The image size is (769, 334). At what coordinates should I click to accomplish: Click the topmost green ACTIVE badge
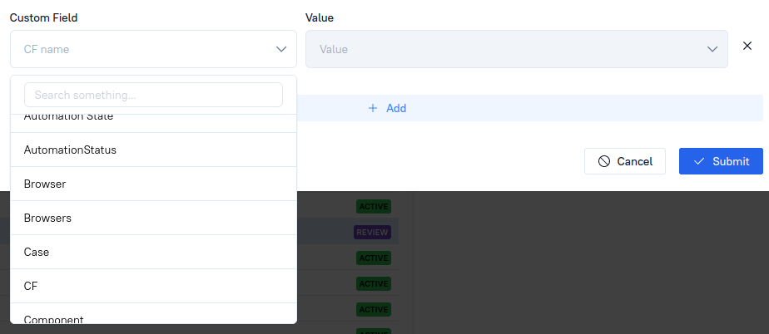coord(373,206)
